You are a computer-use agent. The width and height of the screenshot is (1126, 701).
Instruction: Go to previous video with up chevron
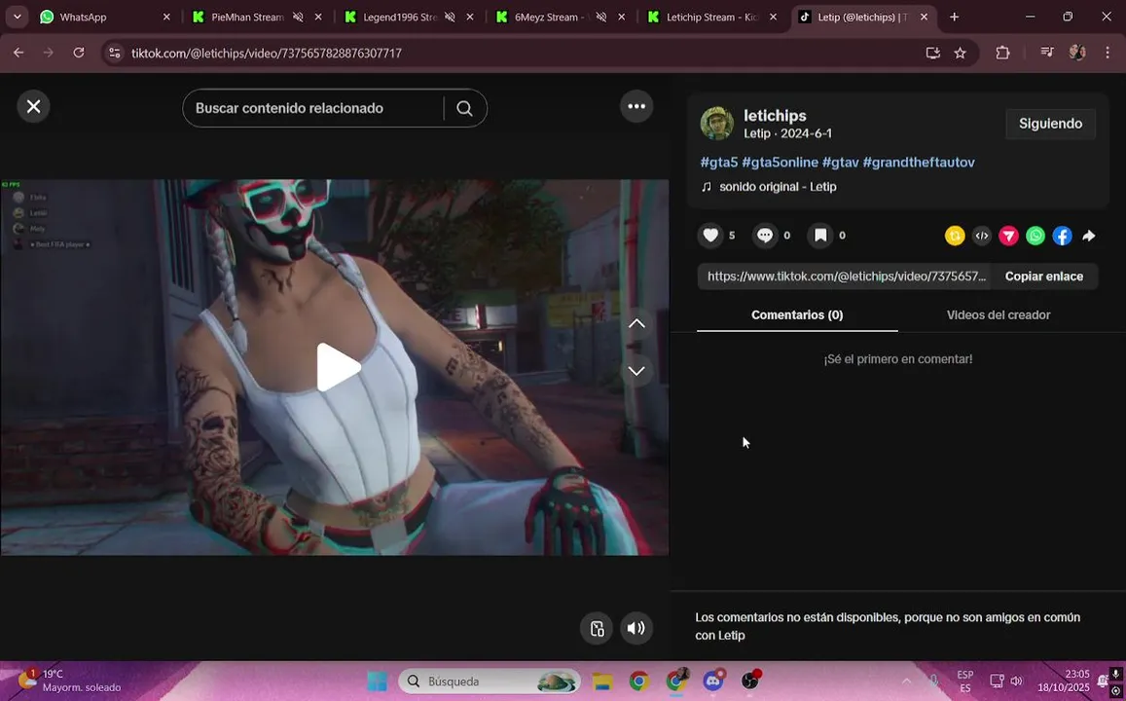point(636,324)
